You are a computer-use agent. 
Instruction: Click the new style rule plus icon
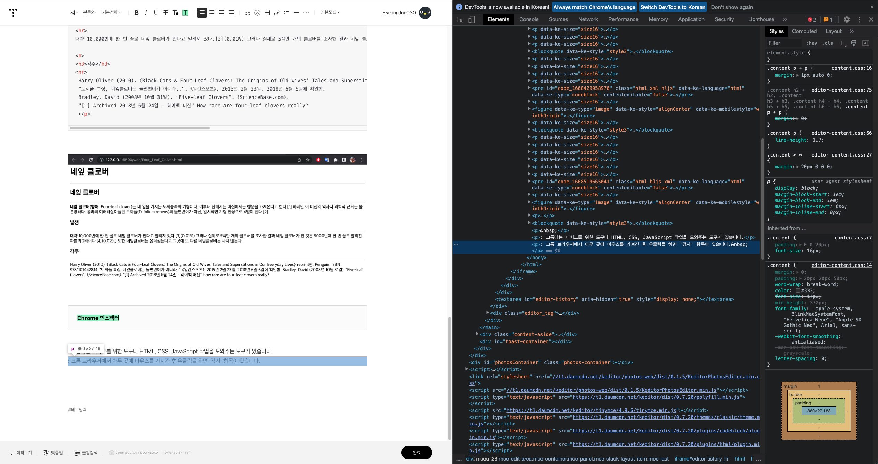point(842,43)
